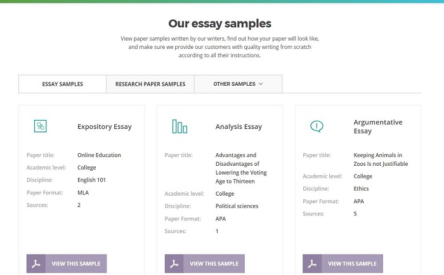Click the Argumentative Essay speech bubble icon
This screenshot has width=444, height=275.
point(317,126)
